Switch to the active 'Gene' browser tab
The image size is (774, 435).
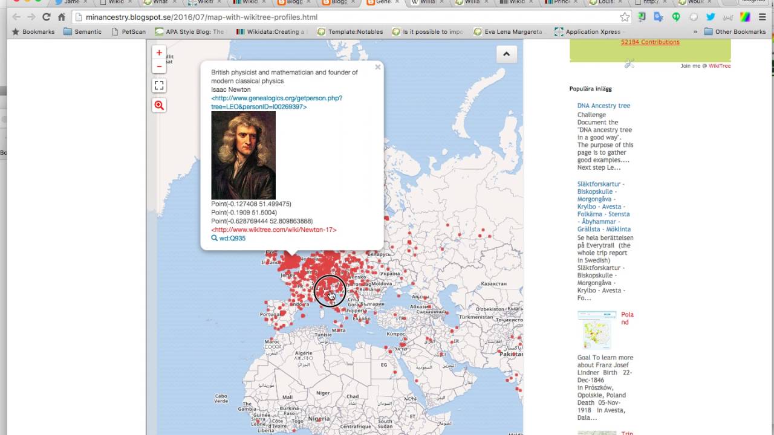(381, 2)
